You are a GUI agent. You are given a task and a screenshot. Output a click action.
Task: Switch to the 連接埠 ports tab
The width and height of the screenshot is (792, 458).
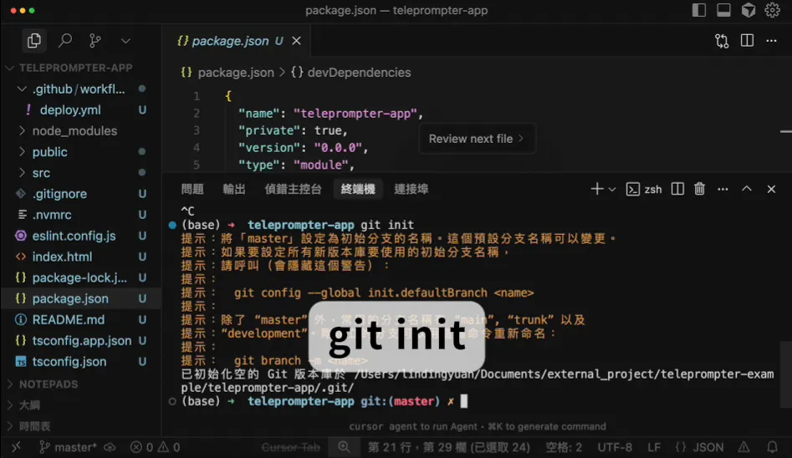[411, 190]
